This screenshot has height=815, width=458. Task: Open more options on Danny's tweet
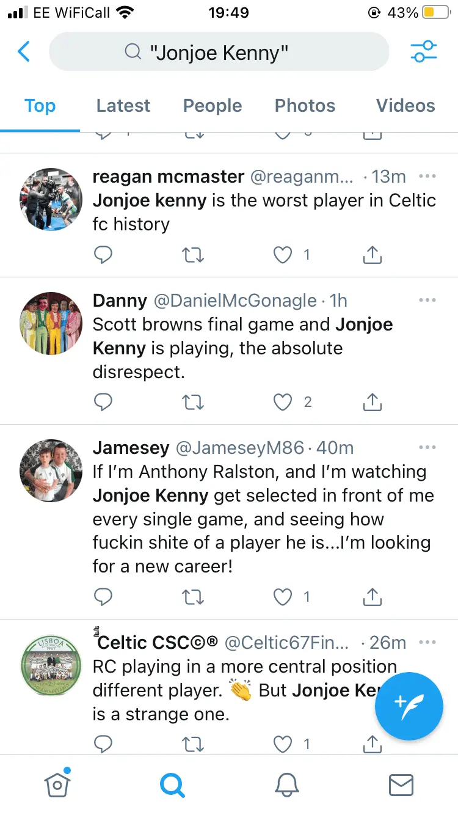[x=427, y=301]
